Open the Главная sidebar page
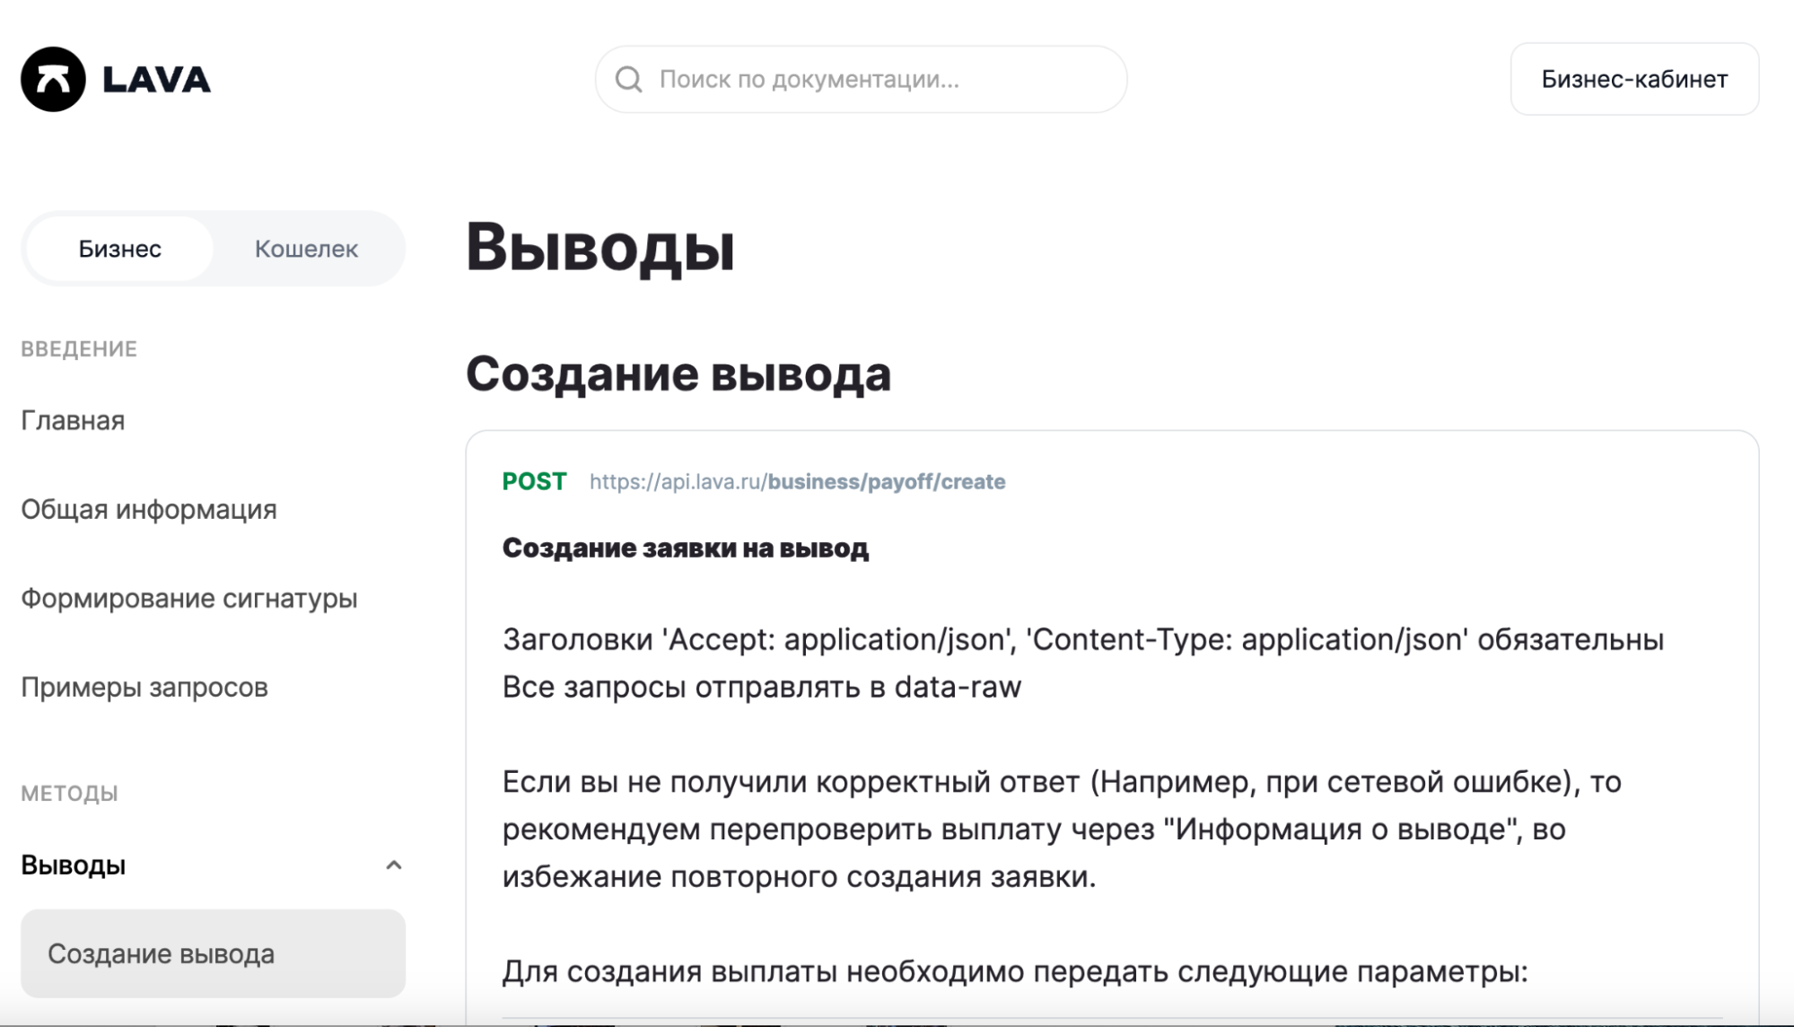 73,420
